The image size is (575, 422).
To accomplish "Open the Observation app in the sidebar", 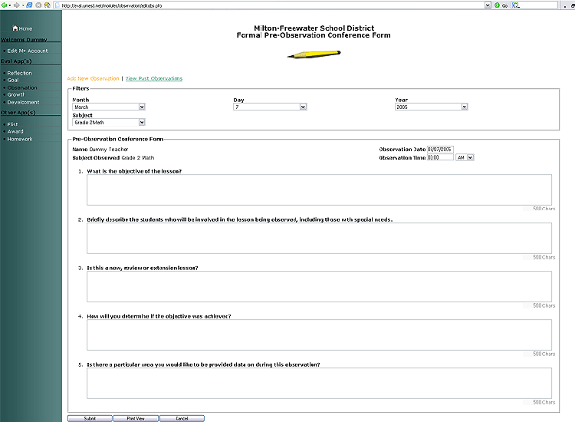I will (22, 87).
